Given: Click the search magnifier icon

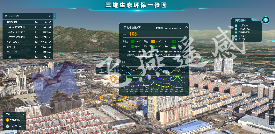Looking at the screenshot, I should coord(6,16).
